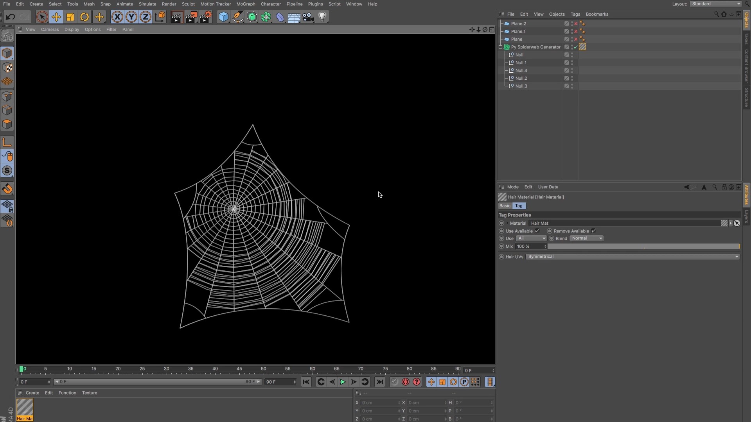Click the Texture menu in material manager

[90, 393]
